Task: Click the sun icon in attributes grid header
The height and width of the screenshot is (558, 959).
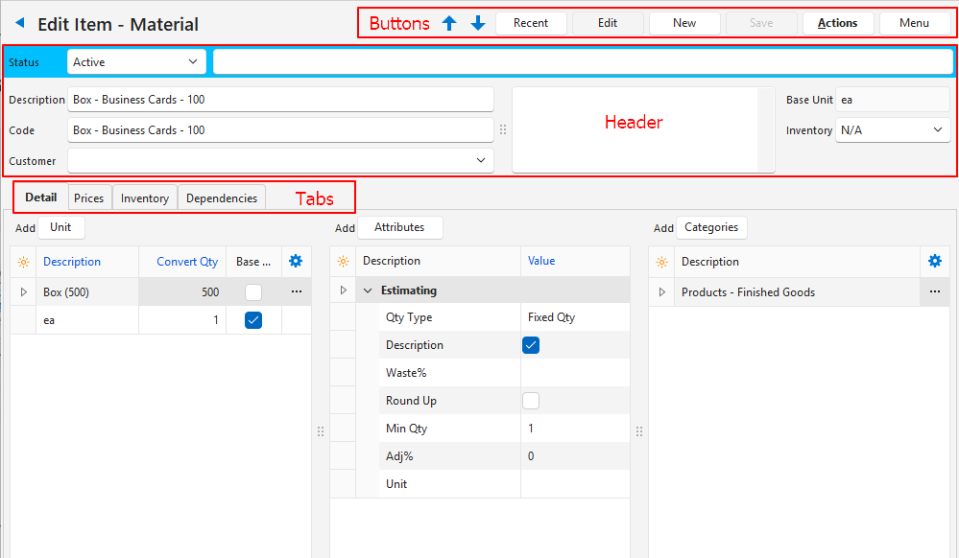Action: (343, 261)
